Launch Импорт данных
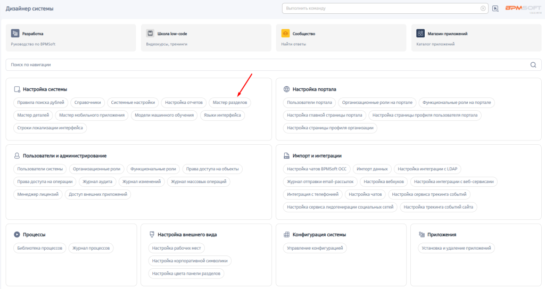 [x=373, y=169]
